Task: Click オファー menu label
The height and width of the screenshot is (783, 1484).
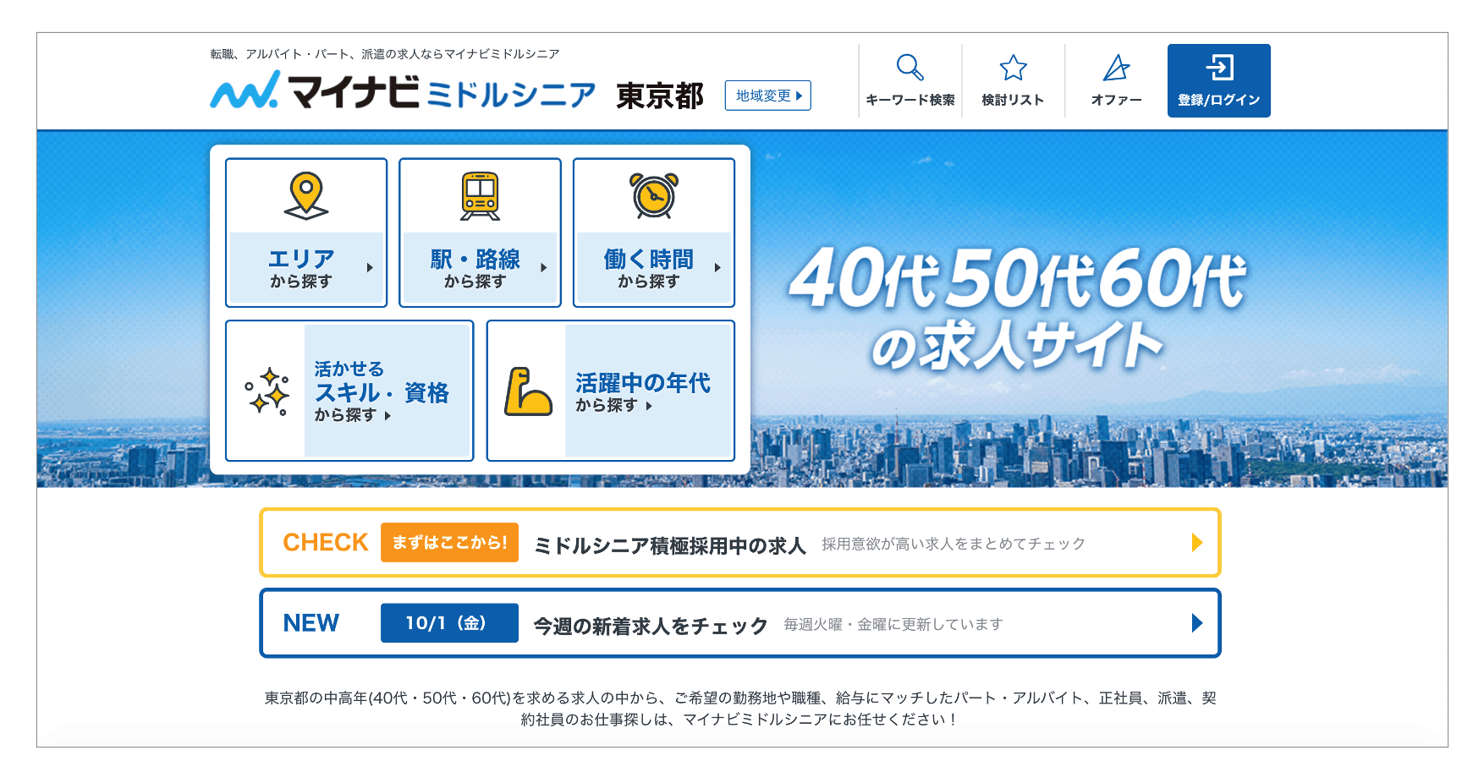Action: pos(1116,100)
